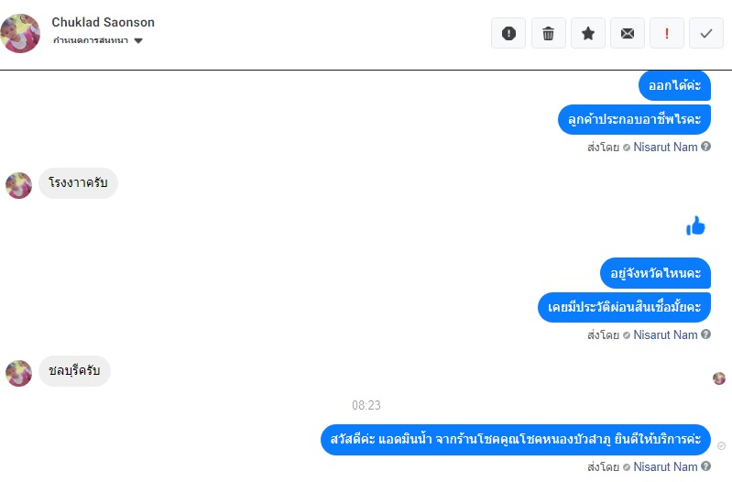The image size is (732, 482).
Task: Mark conversation done with checkmark button
Action: coord(706,33)
